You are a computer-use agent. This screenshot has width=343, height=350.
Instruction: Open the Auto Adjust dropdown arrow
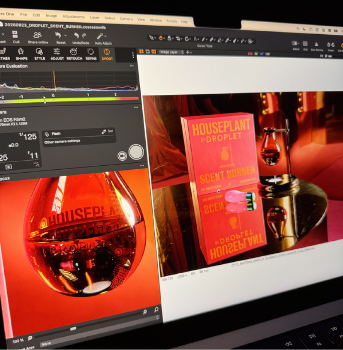point(105,36)
